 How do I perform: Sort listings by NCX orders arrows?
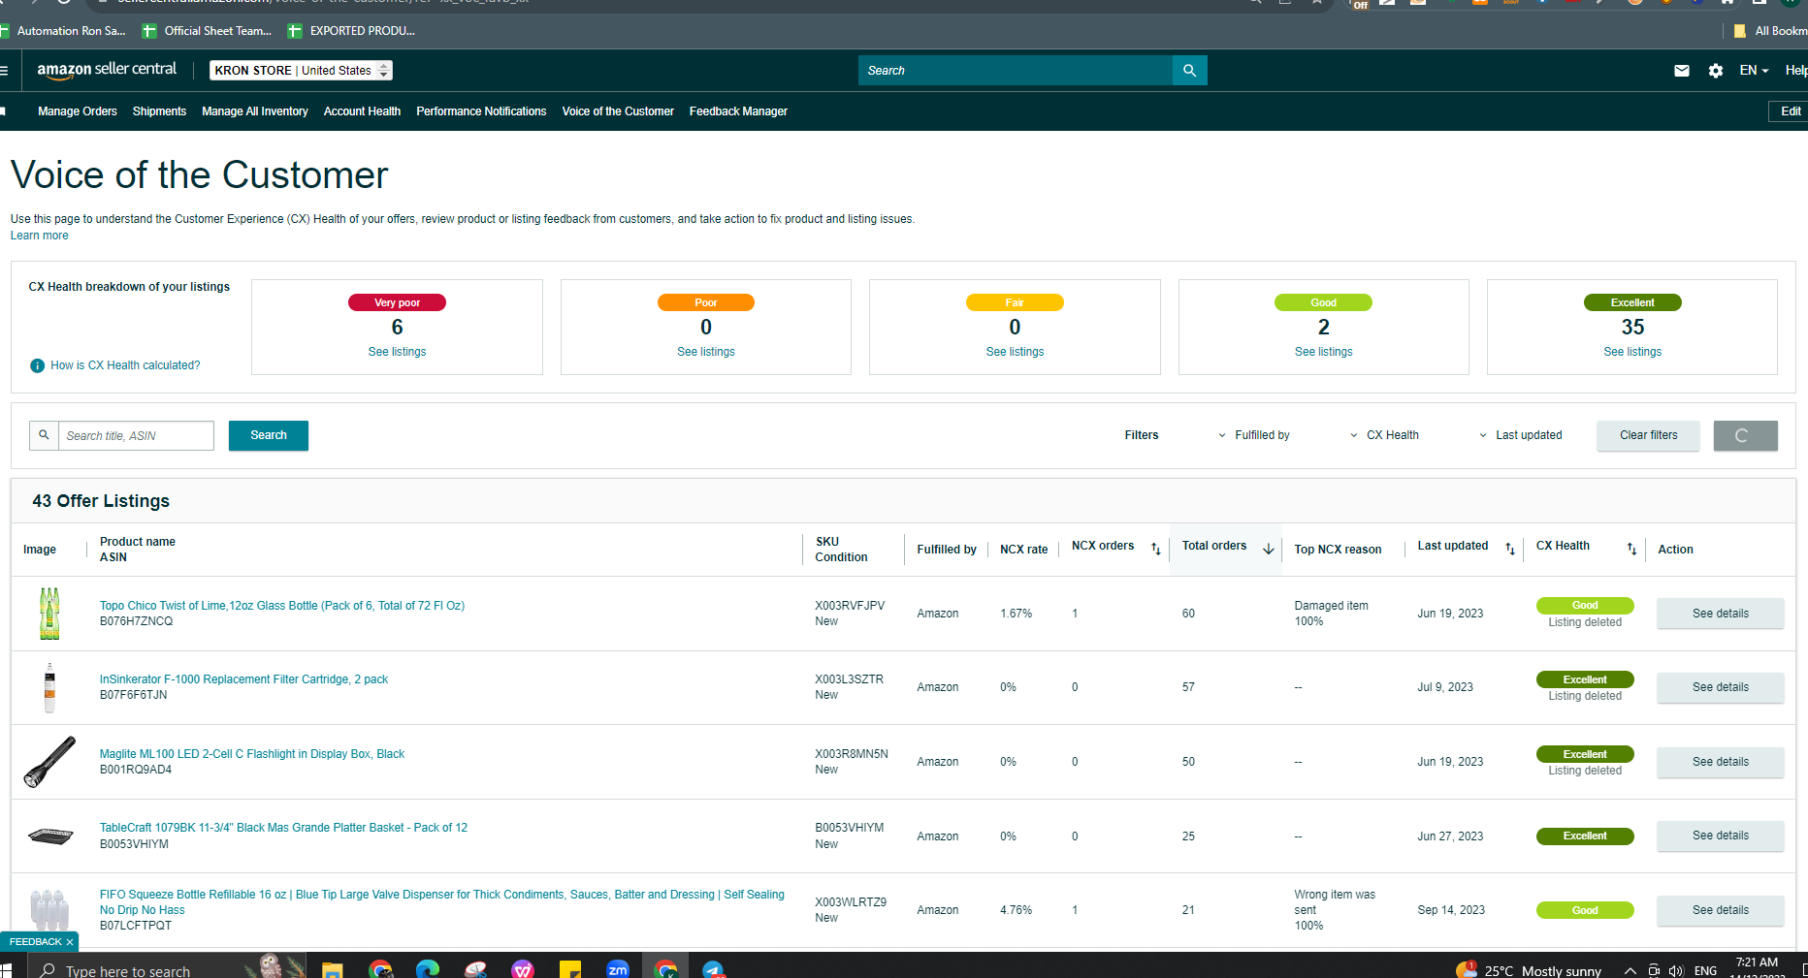coord(1156,549)
